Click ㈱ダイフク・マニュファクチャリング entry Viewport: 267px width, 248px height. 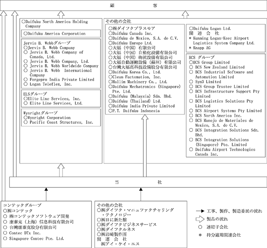tap(136, 212)
